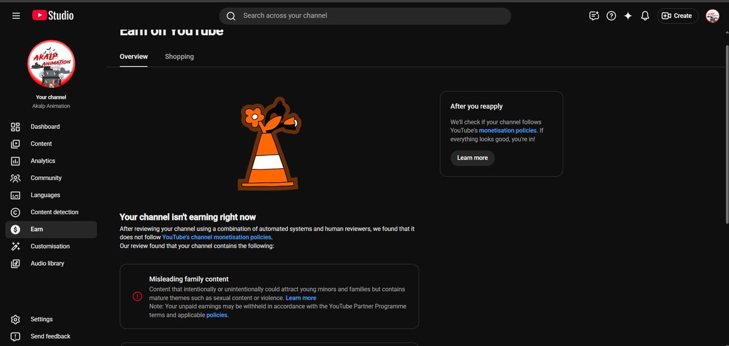Click the search magnifier icon
This screenshot has height=346, width=729.
coord(231,16)
